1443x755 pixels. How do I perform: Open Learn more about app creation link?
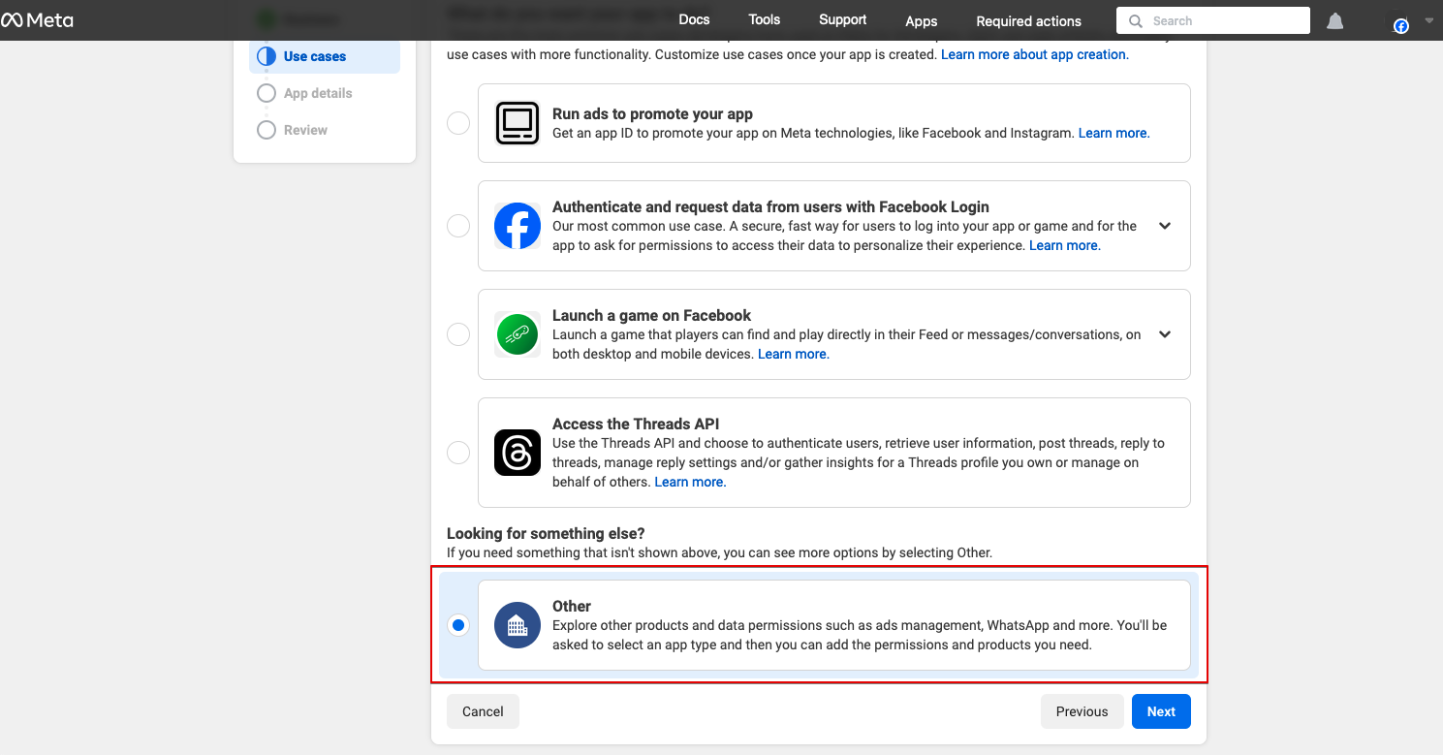pyautogui.click(x=1034, y=55)
